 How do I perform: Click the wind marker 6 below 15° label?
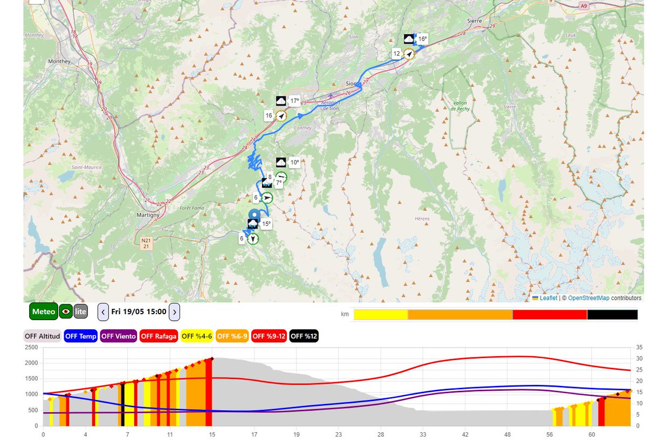tap(252, 238)
